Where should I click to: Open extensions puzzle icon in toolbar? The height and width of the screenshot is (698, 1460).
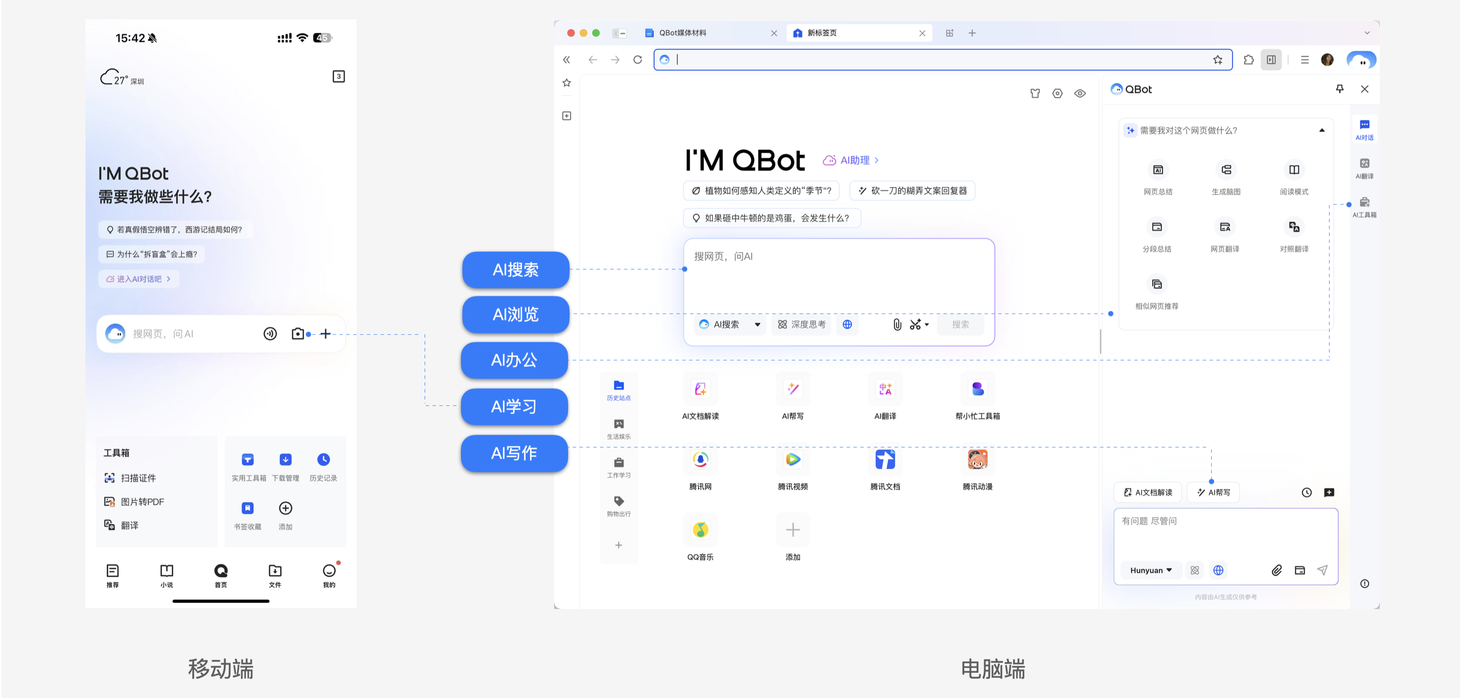[1248, 59]
